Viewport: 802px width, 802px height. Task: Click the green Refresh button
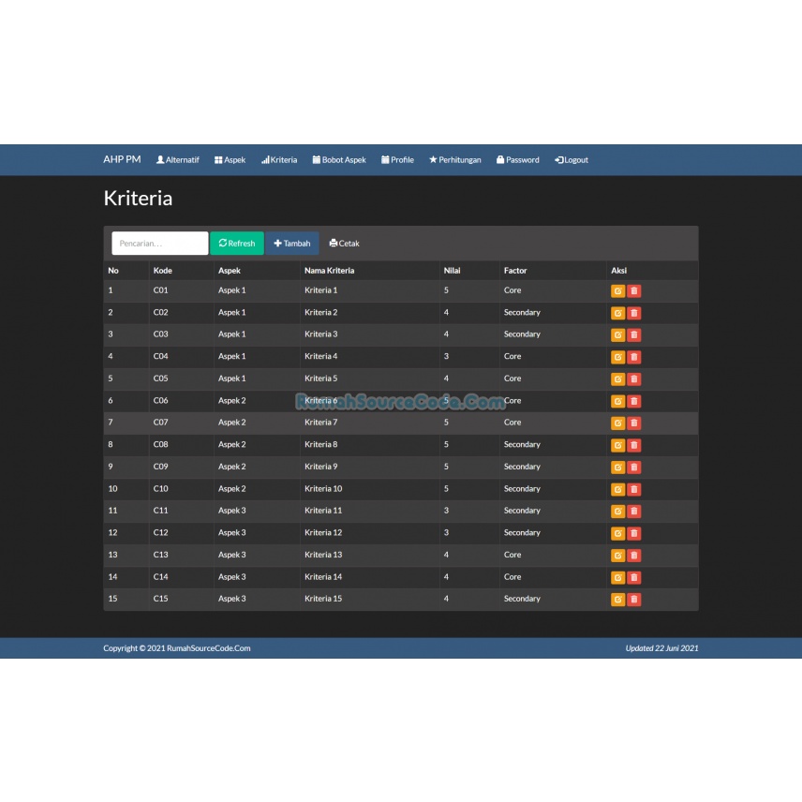point(237,244)
